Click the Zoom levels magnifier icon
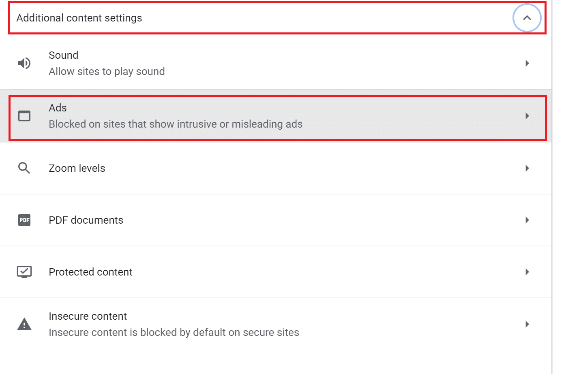The width and height of the screenshot is (579, 374). [x=24, y=168]
